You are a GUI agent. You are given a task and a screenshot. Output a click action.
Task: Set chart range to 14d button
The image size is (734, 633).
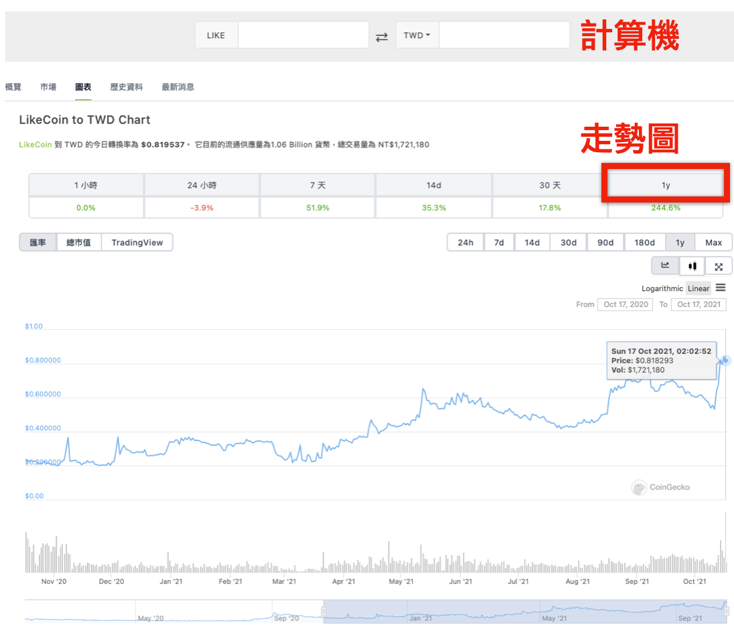pos(532,242)
